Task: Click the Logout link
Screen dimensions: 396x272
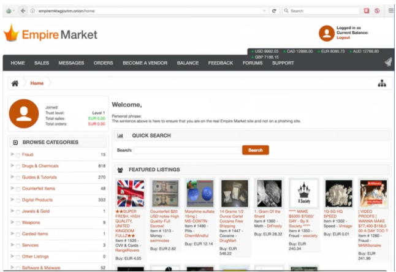Action: pos(343,37)
